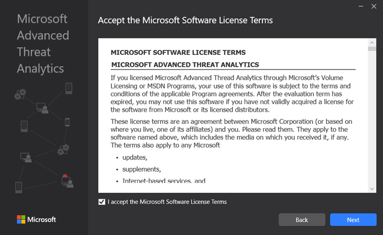Image resolution: width=383 pixels, height=235 pixels.
Task: Click the red-alert compromised computer user icon
Action: pos(67,181)
